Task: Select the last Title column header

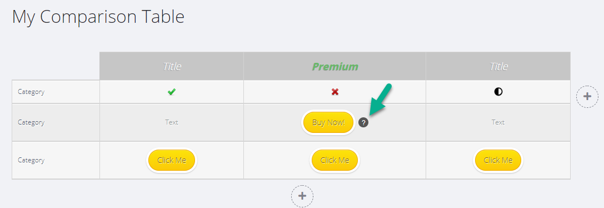Action: click(498, 66)
